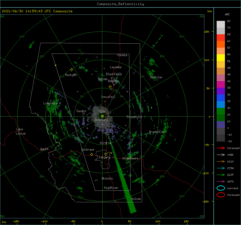Click the white 04DK arrow icon
Viewport: 241px width, 225px height.
click(x=221, y=155)
